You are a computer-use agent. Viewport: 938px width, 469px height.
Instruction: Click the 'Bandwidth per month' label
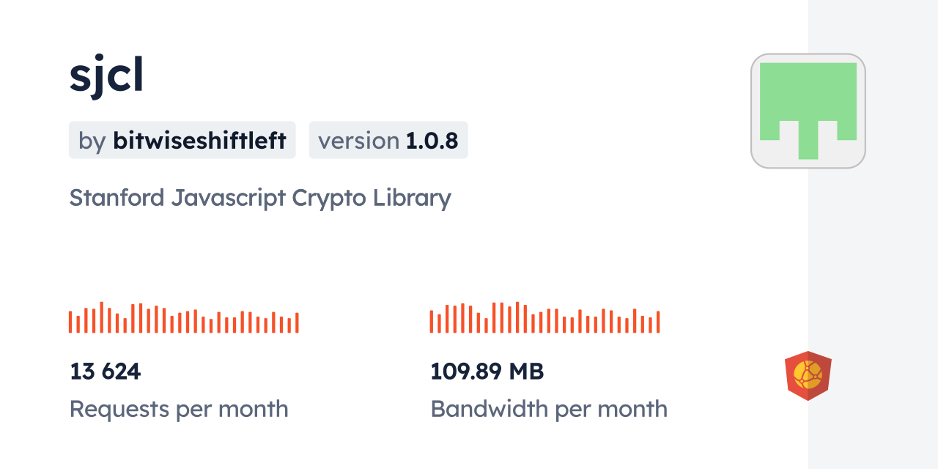click(549, 409)
